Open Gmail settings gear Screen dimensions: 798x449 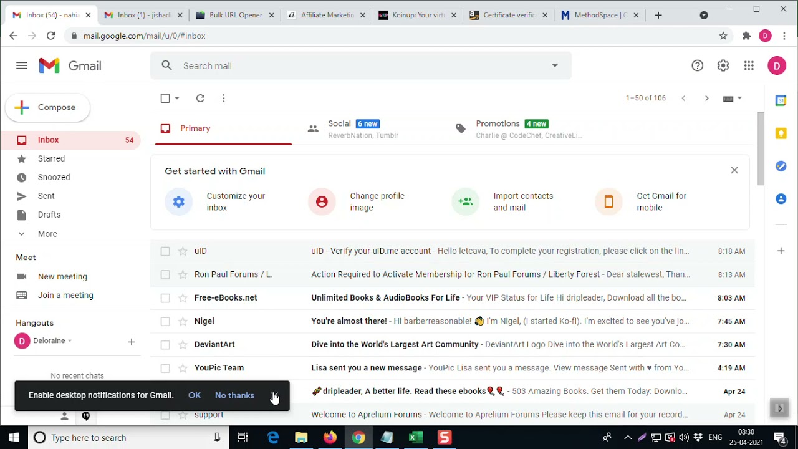[x=723, y=65]
